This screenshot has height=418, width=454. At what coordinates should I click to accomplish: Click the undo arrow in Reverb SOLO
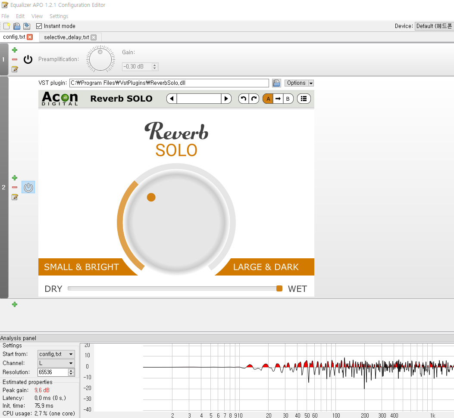pyautogui.click(x=244, y=99)
